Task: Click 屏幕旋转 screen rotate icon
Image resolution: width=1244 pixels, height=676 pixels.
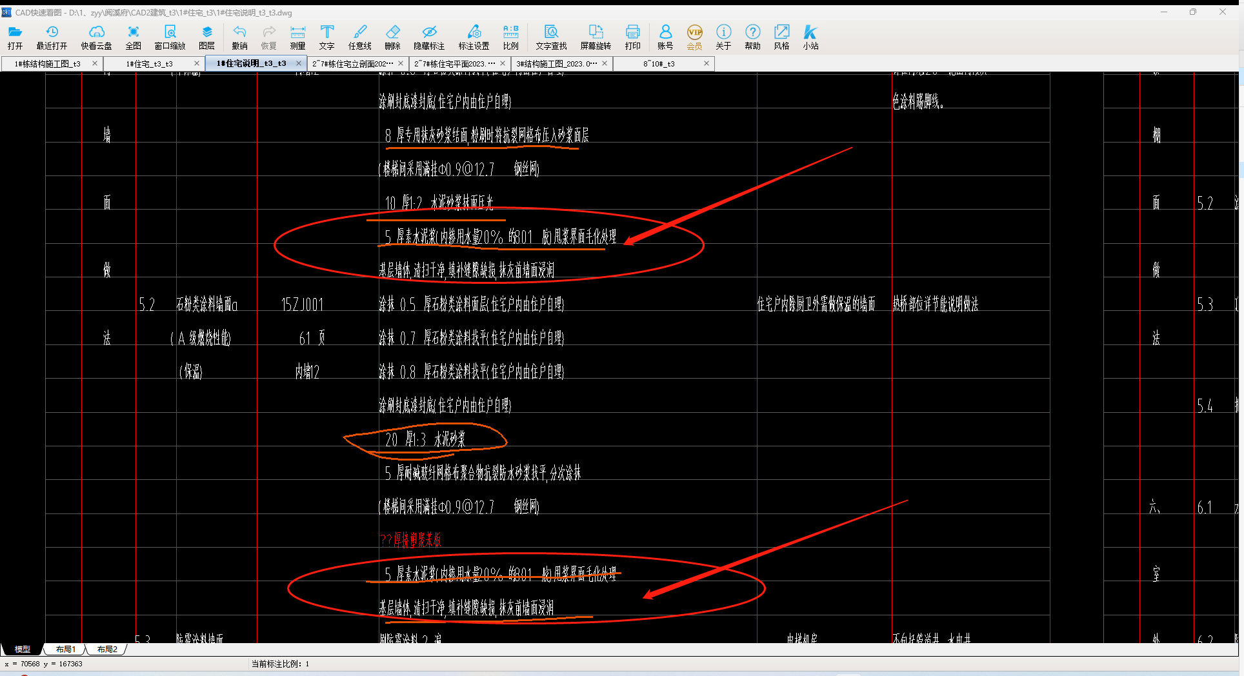Action: pos(596,37)
